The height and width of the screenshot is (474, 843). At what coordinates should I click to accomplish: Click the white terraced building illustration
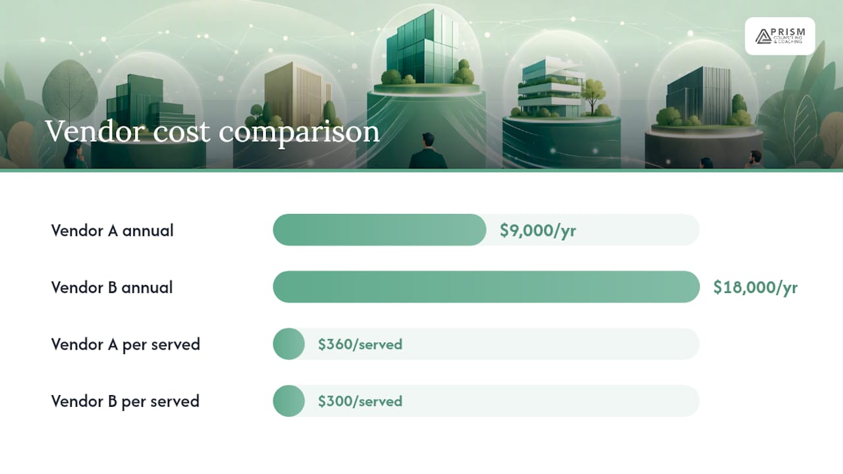click(552, 87)
